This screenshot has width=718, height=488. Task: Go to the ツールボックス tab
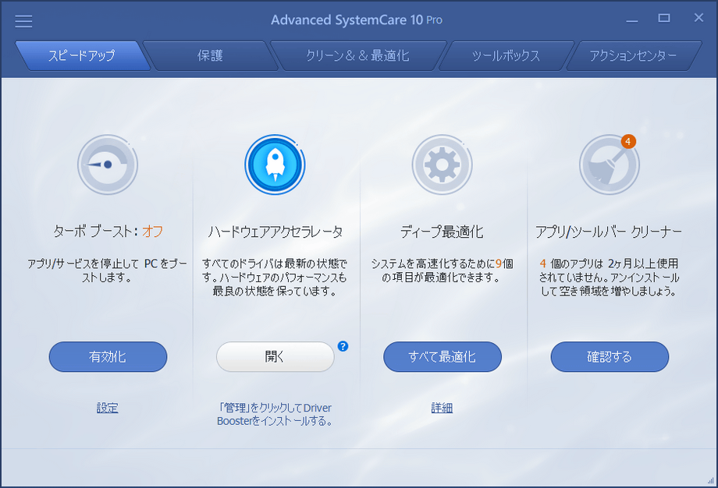tap(506, 56)
